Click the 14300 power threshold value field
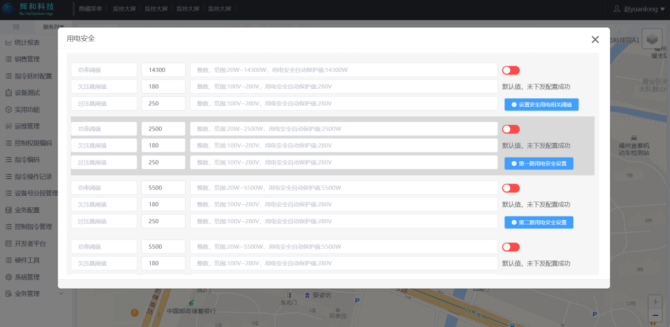Viewport: 670px width, 327px height. pos(163,70)
